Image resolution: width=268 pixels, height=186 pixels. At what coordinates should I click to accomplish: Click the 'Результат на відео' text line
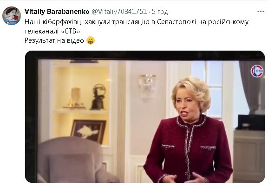coord(54,40)
